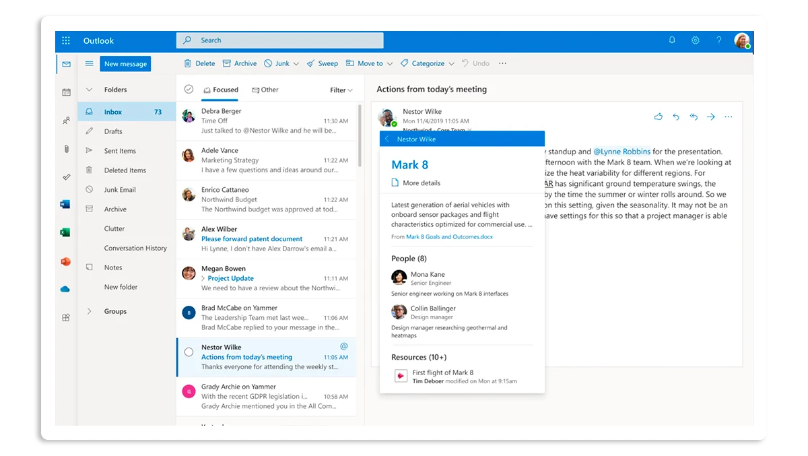Open Grady Archie on Yammer message
This screenshot has height=456, width=808.
tap(267, 396)
